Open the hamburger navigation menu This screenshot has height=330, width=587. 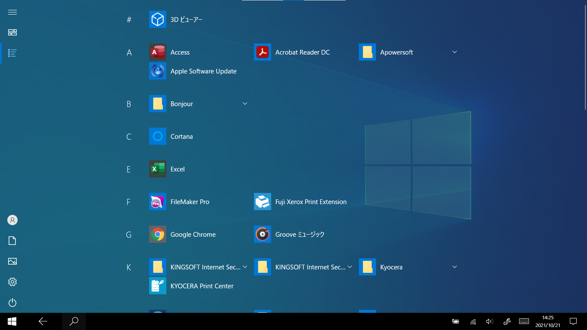(12, 12)
